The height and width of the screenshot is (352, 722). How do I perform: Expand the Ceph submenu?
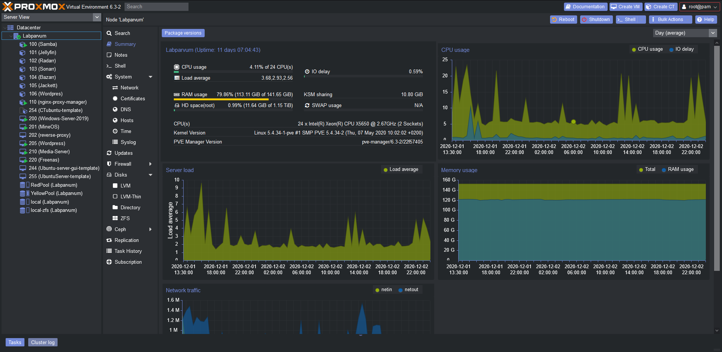point(150,229)
